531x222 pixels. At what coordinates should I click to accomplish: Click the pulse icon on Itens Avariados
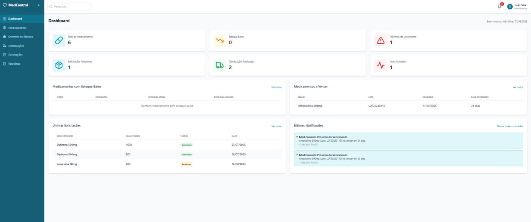coord(380,65)
